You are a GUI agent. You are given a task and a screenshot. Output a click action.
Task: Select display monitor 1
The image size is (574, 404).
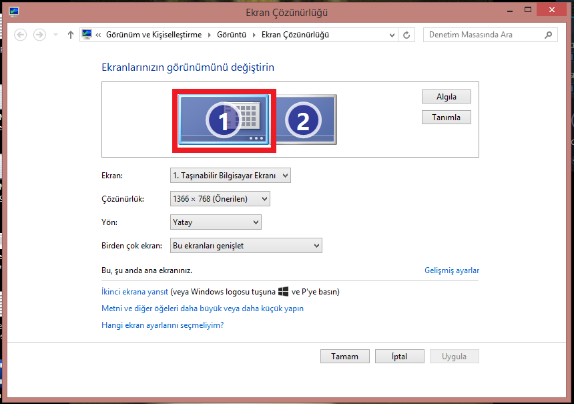(x=224, y=120)
